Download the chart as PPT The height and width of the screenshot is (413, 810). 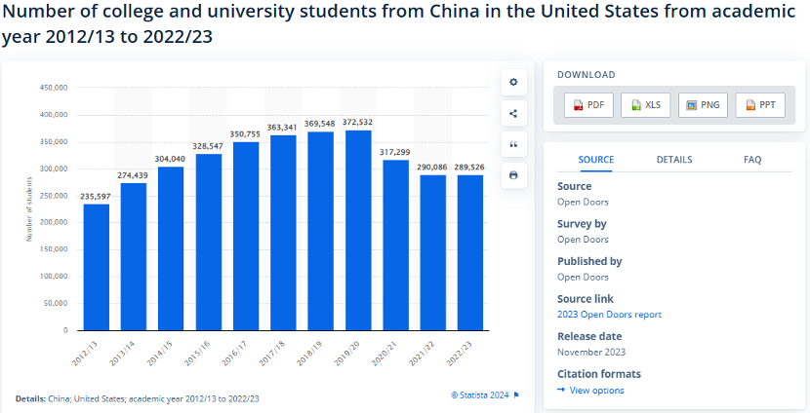pos(760,105)
